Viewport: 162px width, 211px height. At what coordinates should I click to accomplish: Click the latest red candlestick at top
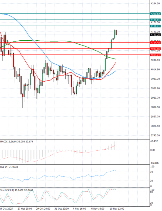click(x=116, y=33)
